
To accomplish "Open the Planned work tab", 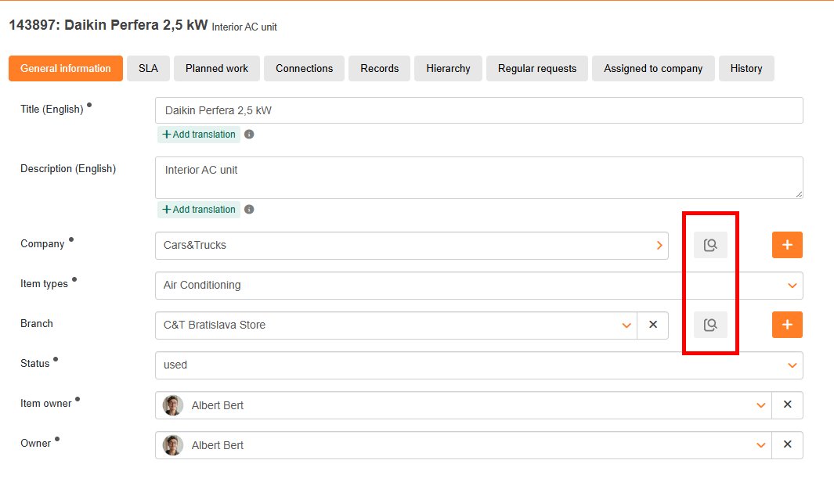I will point(216,69).
